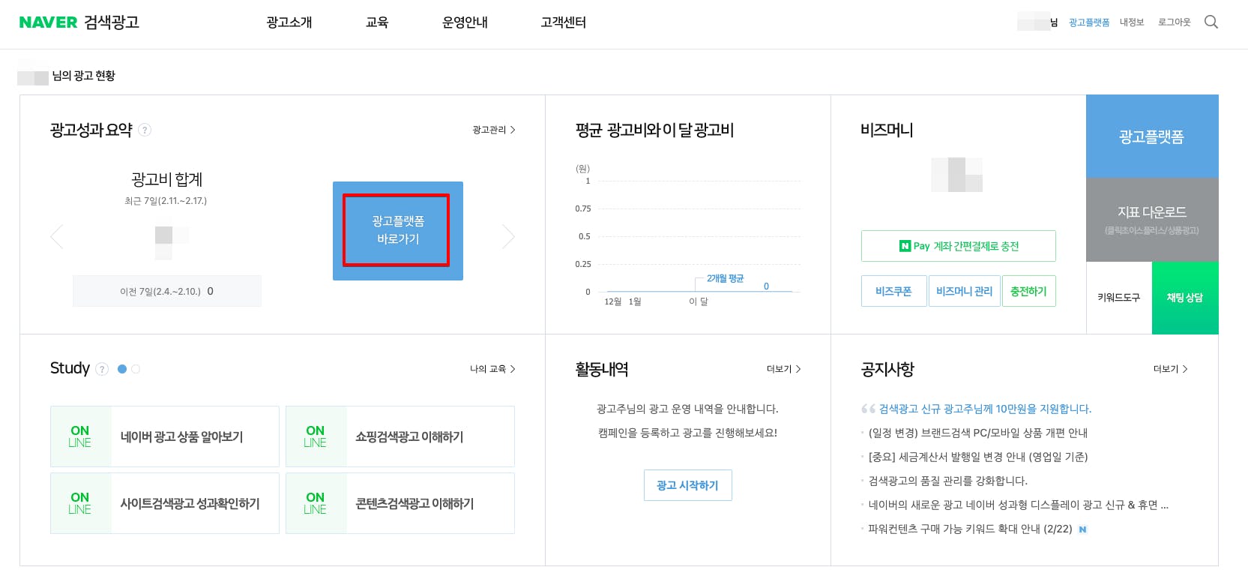Open 비즈쿠폰

click(x=893, y=291)
